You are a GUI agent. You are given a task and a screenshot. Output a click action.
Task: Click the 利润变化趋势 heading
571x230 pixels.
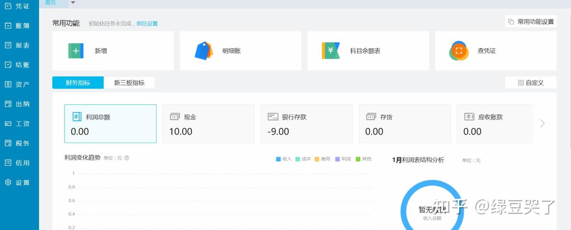82,157
